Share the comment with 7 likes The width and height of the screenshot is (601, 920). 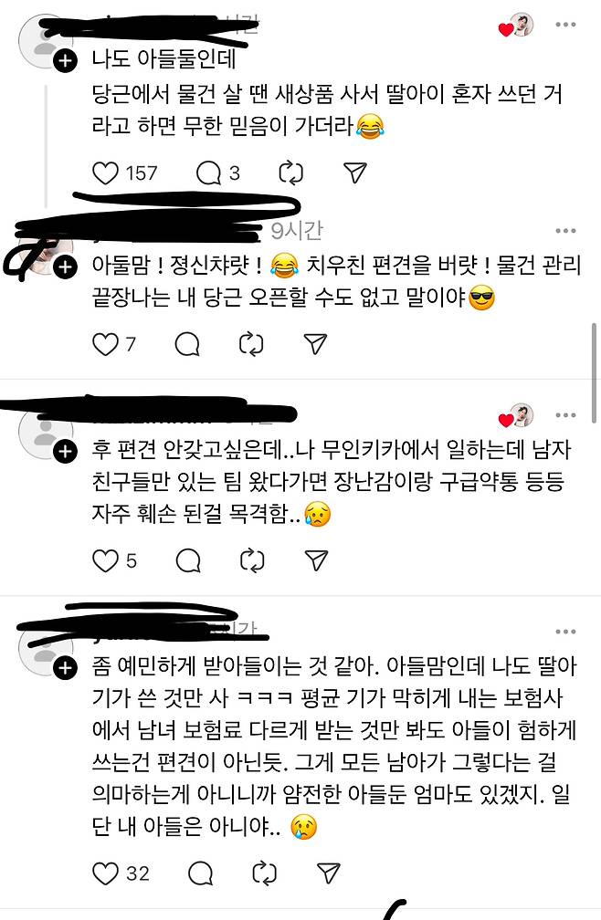click(315, 343)
